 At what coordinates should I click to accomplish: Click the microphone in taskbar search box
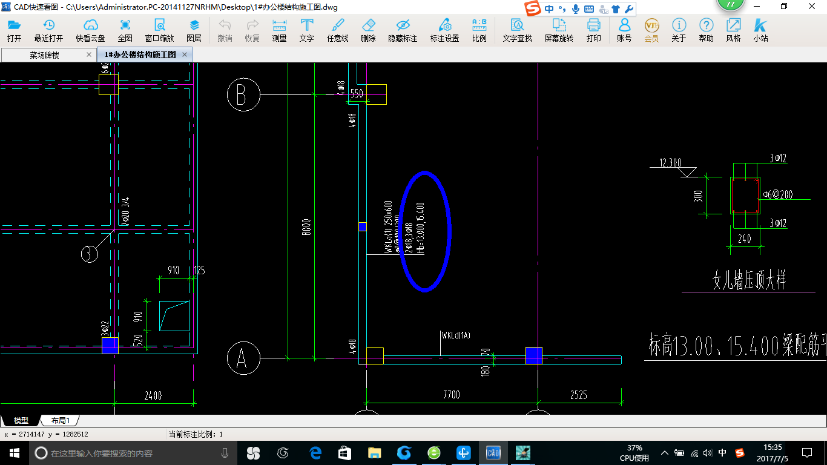pos(225,453)
